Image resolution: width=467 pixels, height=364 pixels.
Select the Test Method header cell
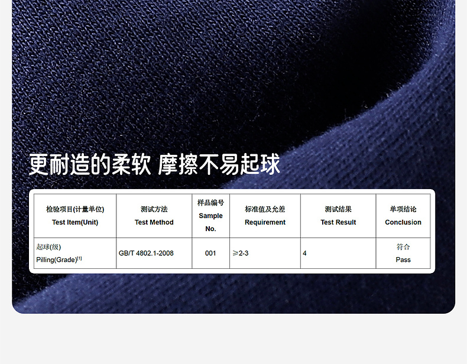click(154, 216)
